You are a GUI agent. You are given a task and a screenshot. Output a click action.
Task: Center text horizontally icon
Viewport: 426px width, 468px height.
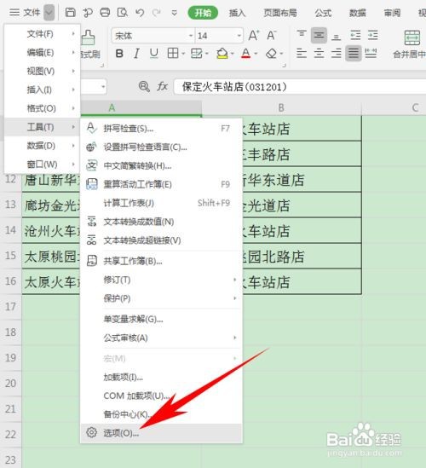[x=319, y=54]
